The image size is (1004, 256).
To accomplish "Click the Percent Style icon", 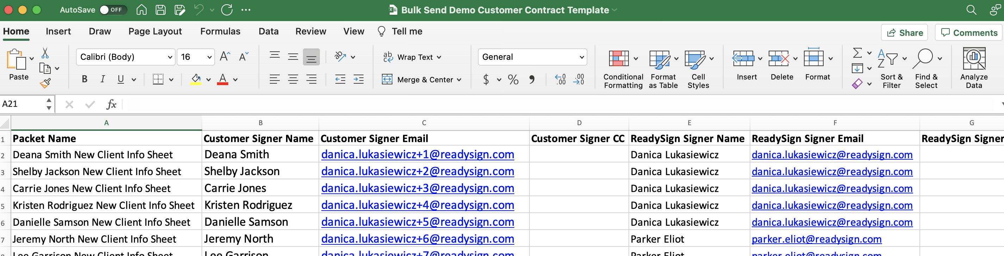I will click(513, 80).
